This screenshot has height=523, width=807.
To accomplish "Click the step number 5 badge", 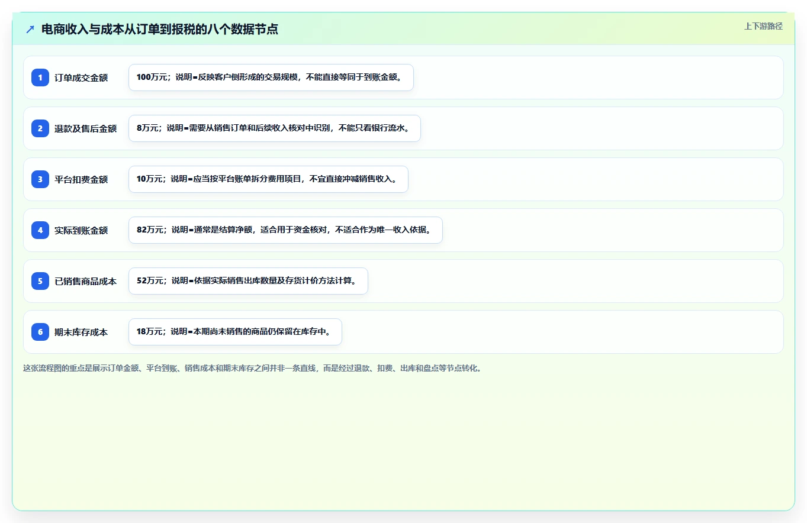I will tap(40, 281).
